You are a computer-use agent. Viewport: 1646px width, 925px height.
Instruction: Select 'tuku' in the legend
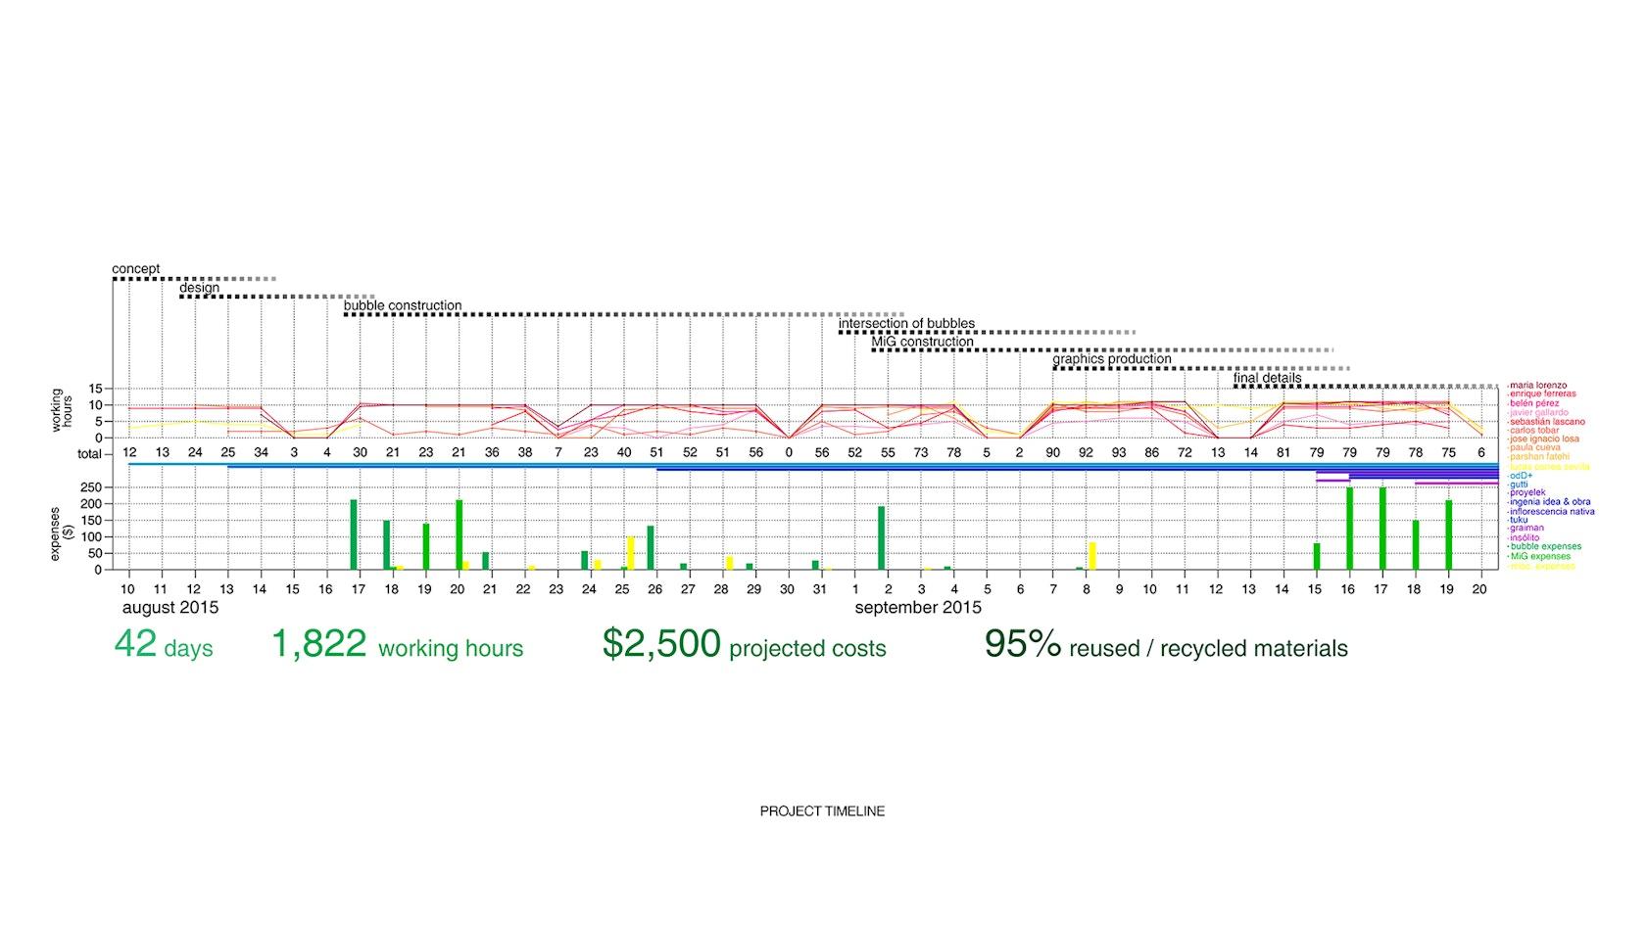point(1519,520)
